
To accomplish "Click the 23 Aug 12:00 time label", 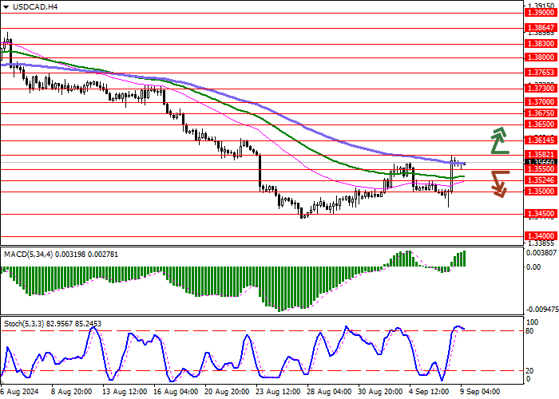I will [279, 391].
